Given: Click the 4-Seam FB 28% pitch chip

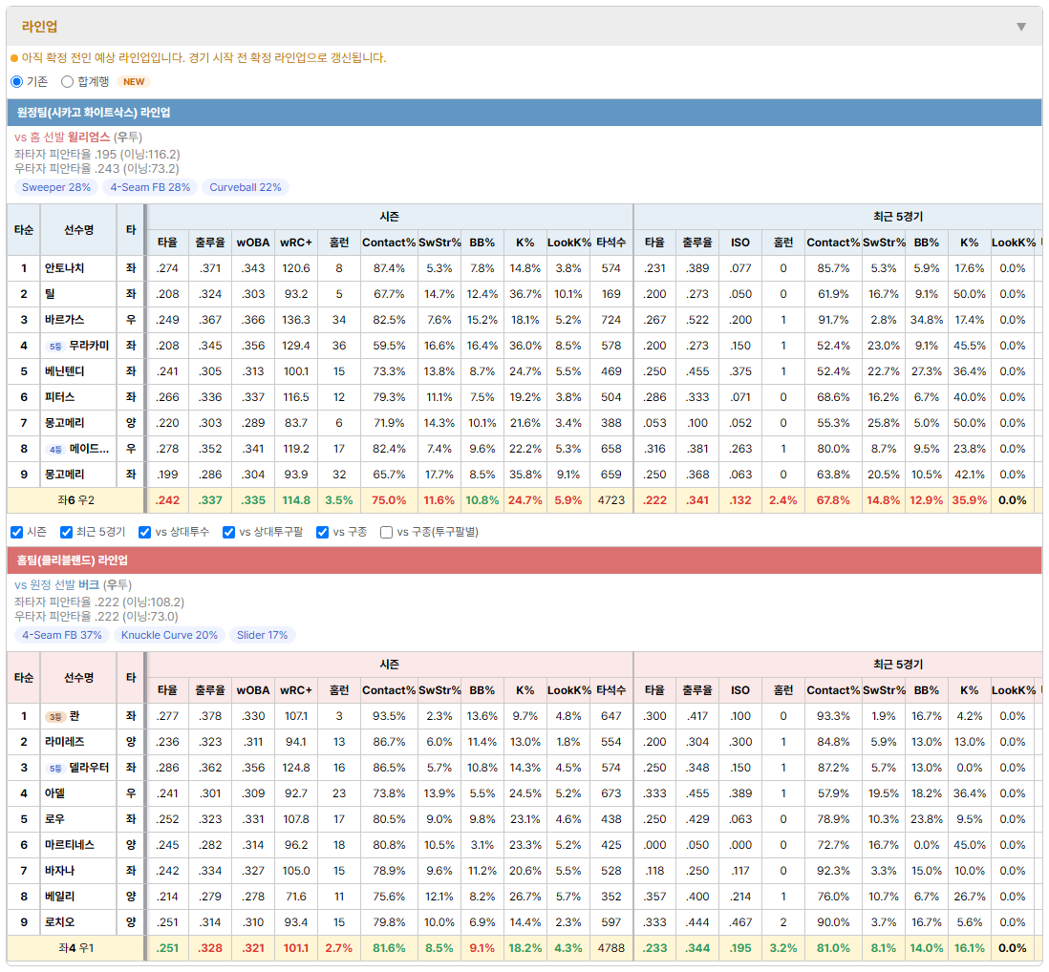Looking at the screenshot, I should point(151,187).
